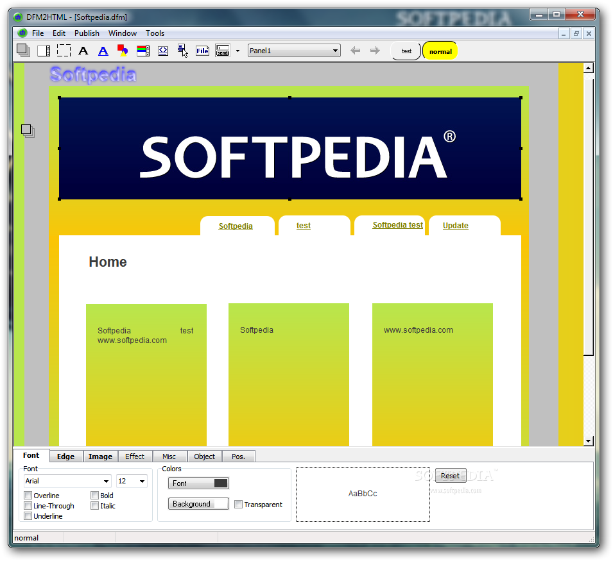Open the Arial font name dropdown

point(106,481)
